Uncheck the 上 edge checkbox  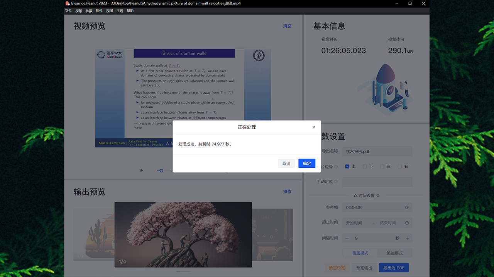coord(347,166)
